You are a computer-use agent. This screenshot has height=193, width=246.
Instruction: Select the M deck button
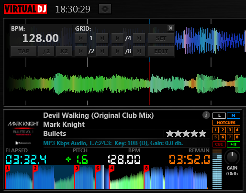pyautogui.click(x=234, y=115)
